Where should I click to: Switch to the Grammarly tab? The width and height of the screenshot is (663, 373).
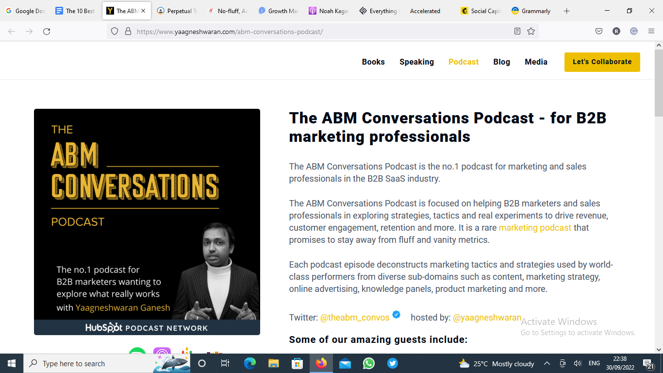point(530,11)
